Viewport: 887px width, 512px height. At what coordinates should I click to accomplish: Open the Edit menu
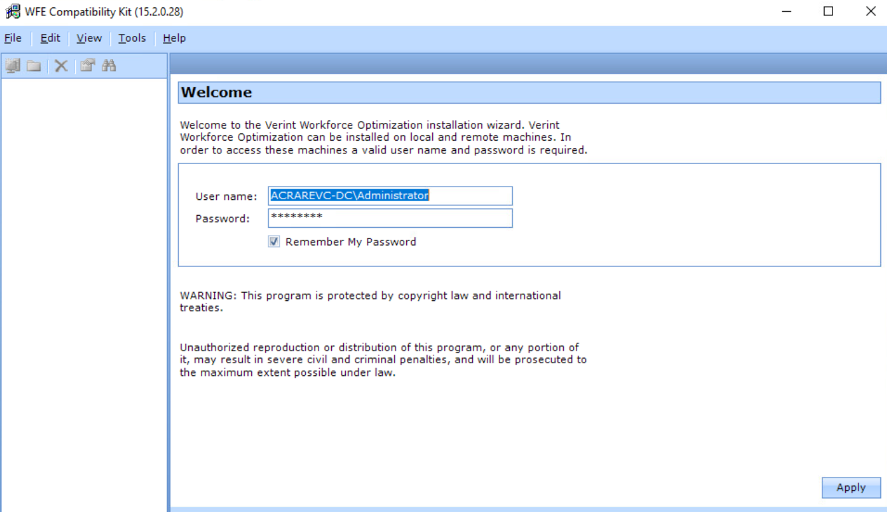50,39
